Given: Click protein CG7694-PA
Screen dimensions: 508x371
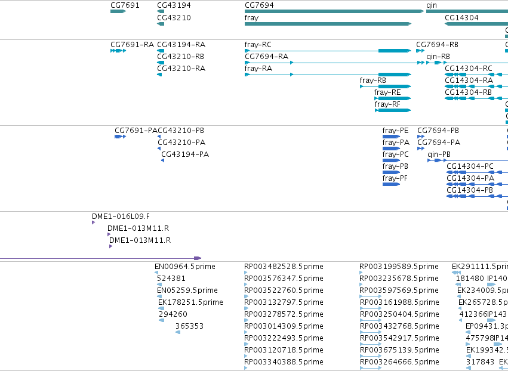Looking at the screenshot, I should click(439, 143).
